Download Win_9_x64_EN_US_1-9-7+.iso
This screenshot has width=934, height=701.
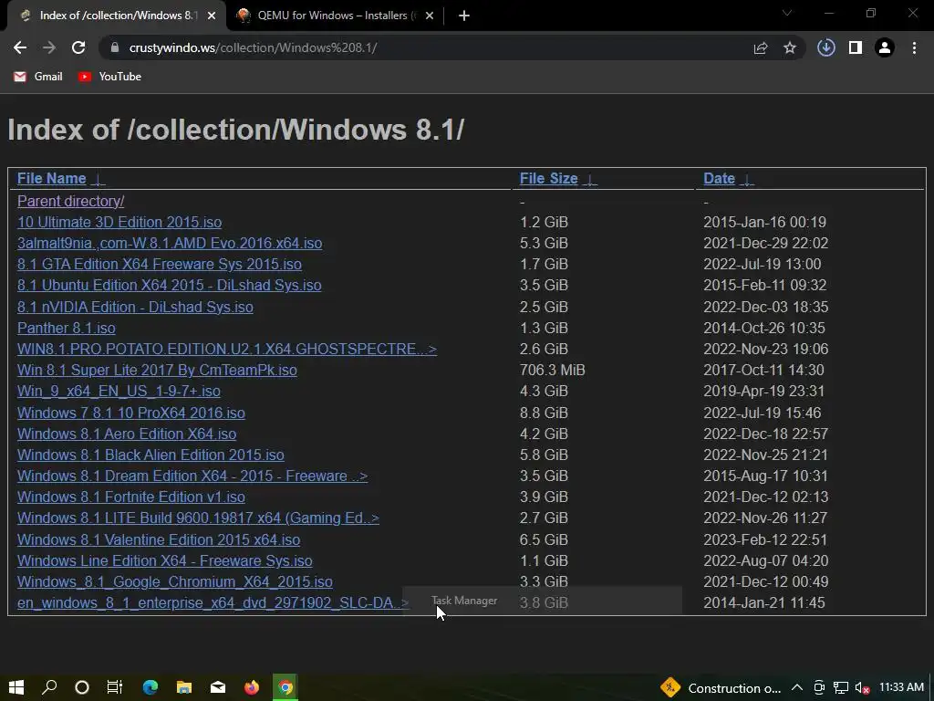(x=119, y=391)
